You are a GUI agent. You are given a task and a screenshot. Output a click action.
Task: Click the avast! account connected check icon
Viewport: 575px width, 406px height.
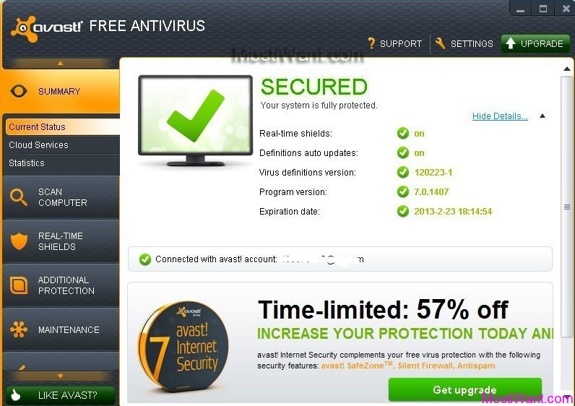click(145, 259)
